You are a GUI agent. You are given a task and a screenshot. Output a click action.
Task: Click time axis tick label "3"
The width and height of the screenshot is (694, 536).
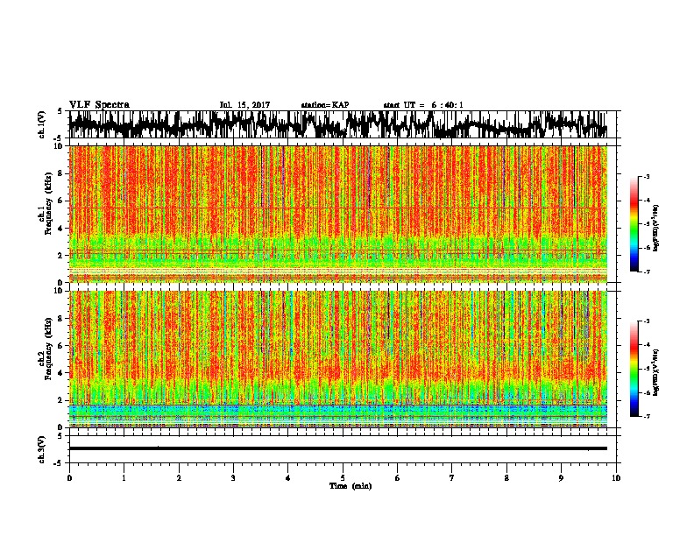(x=233, y=478)
